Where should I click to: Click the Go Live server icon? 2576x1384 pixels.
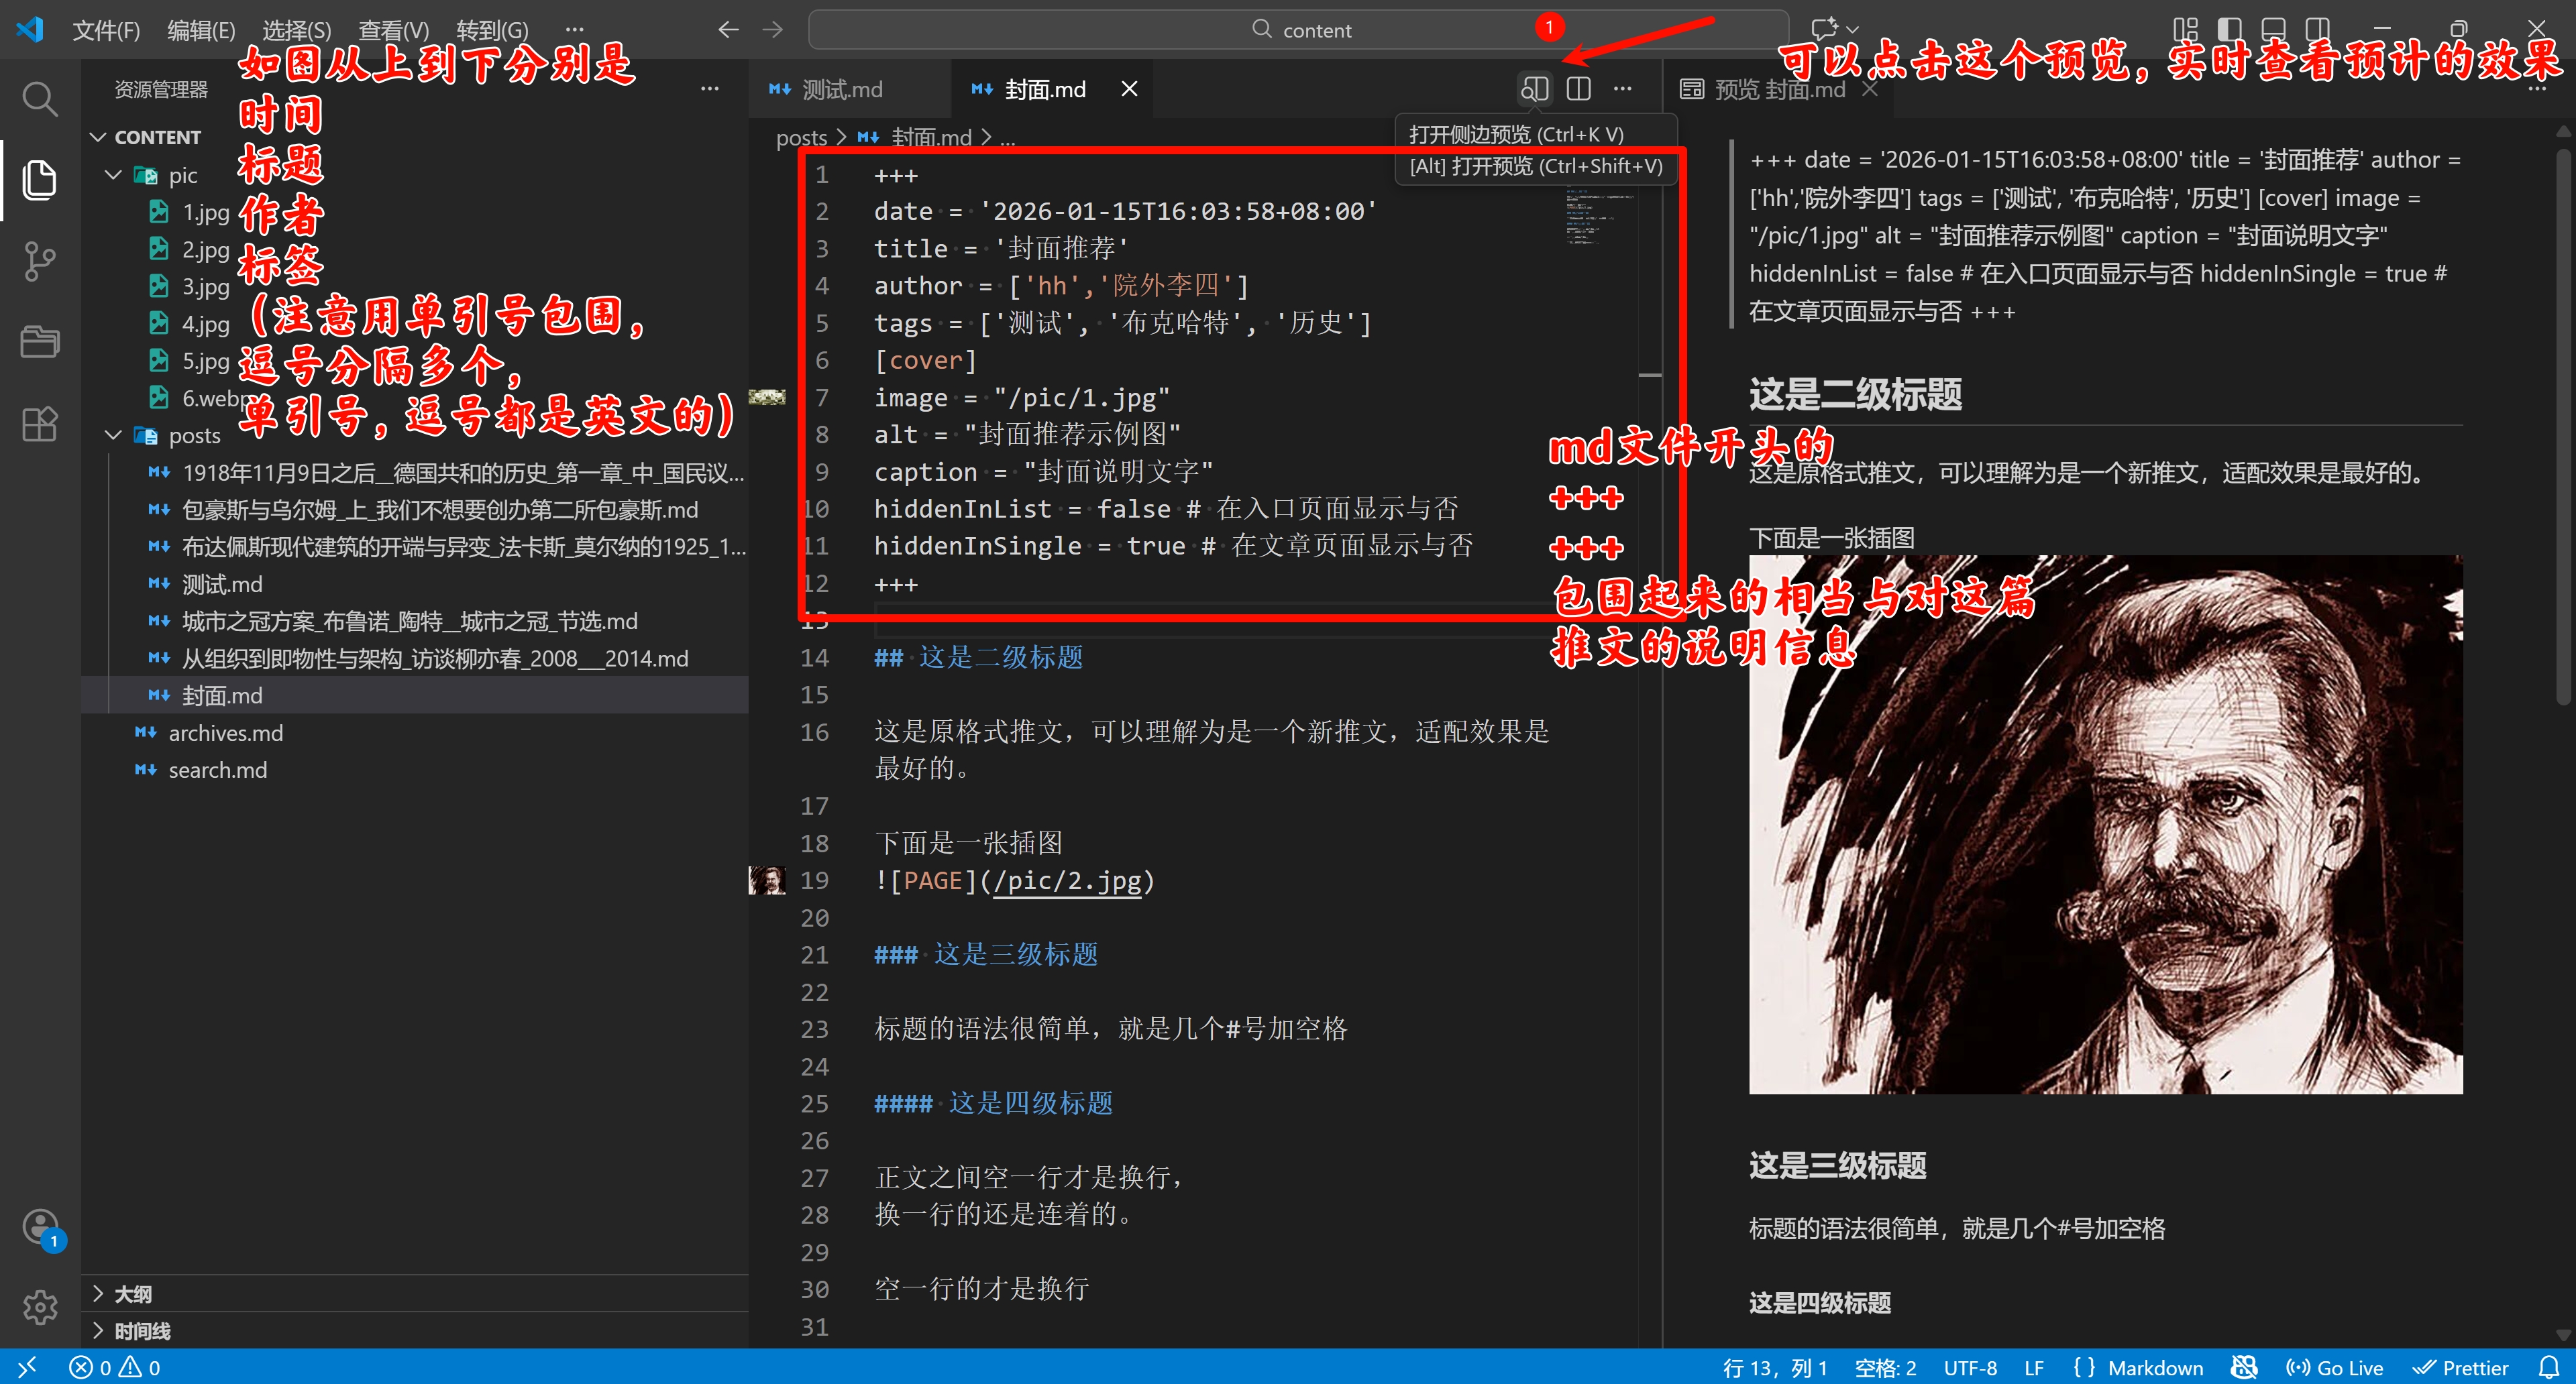click(2335, 1367)
